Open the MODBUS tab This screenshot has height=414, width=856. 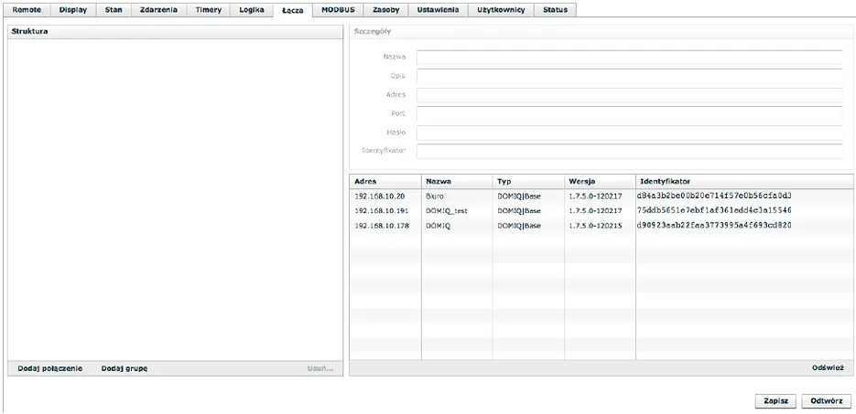(337, 10)
